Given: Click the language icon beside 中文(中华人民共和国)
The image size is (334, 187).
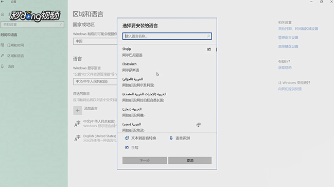Looking at the screenshot, I should pyautogui.click(x=77, y=124).
